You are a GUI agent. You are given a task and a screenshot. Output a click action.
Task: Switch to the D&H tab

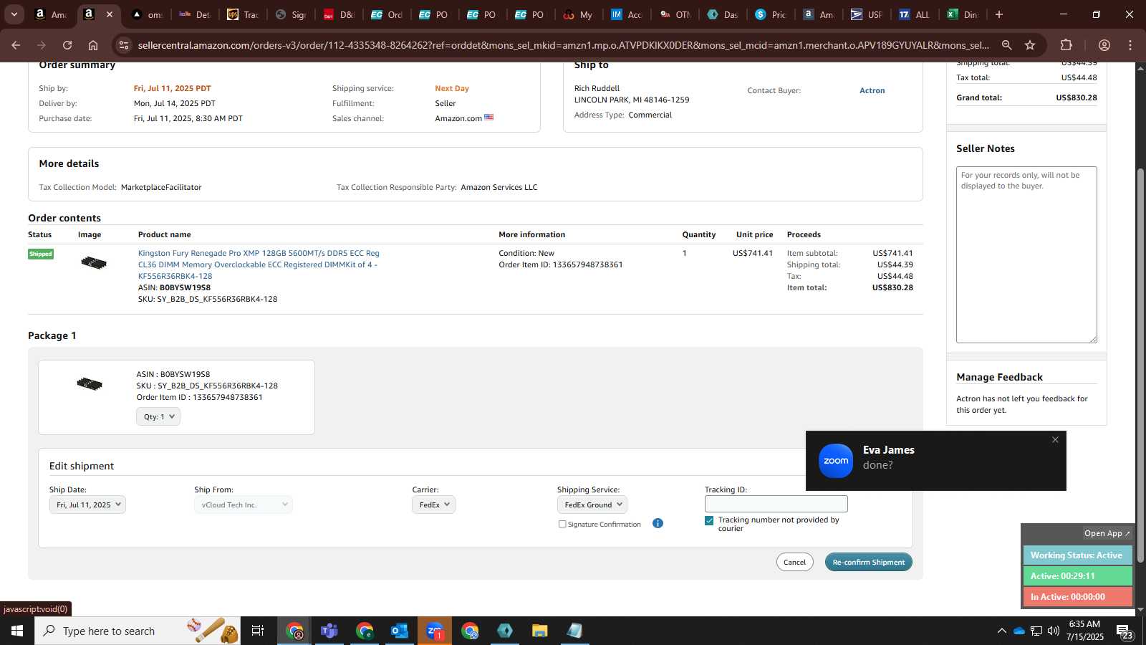[338, 14]
